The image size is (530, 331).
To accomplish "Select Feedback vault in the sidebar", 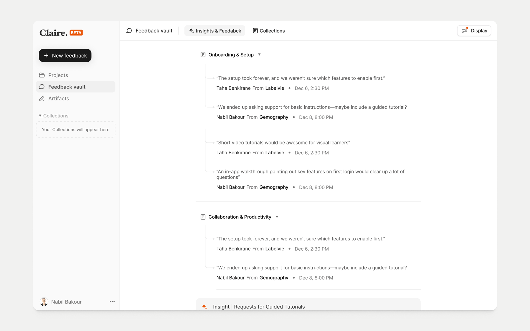I will point(76,87).
